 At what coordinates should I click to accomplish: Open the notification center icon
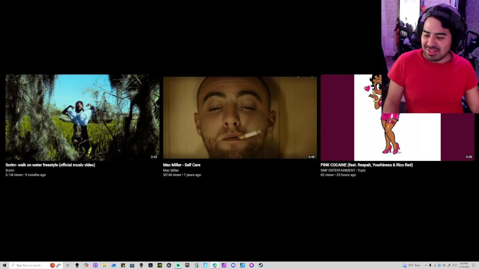pos(474,265)
